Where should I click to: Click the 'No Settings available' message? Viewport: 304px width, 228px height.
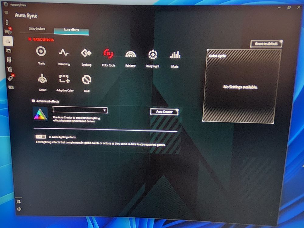click(x=240, y=87)
